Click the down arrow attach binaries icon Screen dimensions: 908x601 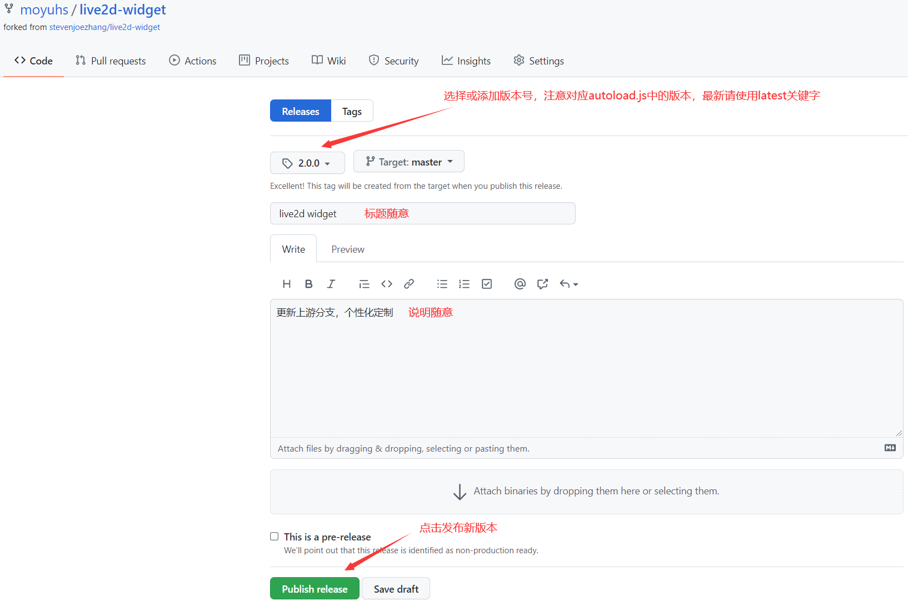[x=460, y=492]
